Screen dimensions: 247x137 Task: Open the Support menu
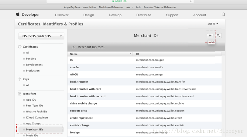[x=172, y=15]
